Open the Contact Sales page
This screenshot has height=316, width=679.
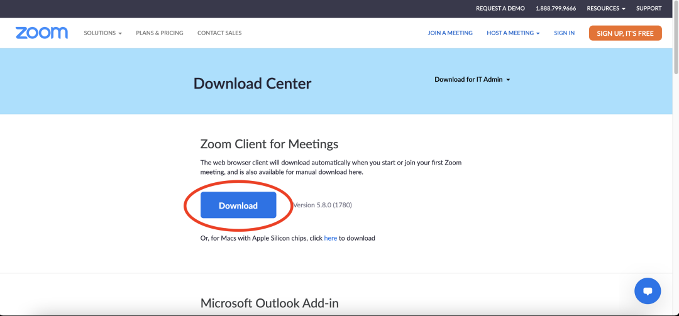219,33
